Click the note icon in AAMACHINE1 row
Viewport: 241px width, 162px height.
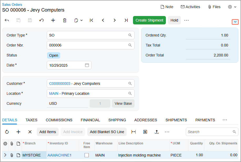pyautogui.click(x=18, y=155)
